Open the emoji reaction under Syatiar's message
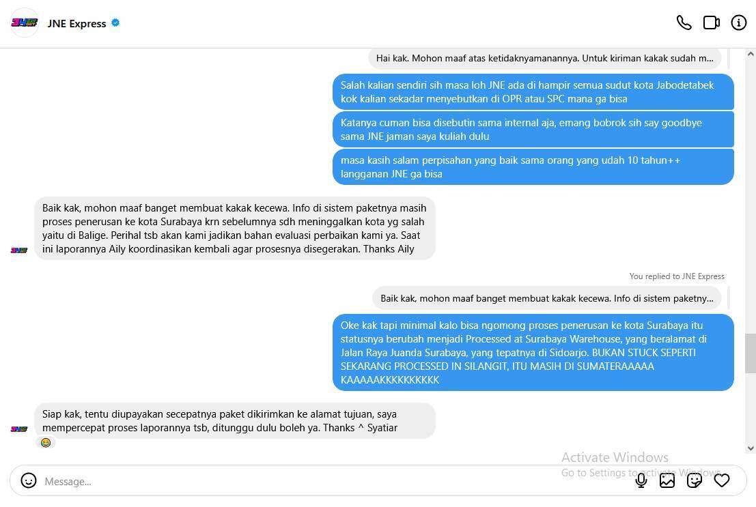This screenshot has height=507, width=756. pos(46,442)
